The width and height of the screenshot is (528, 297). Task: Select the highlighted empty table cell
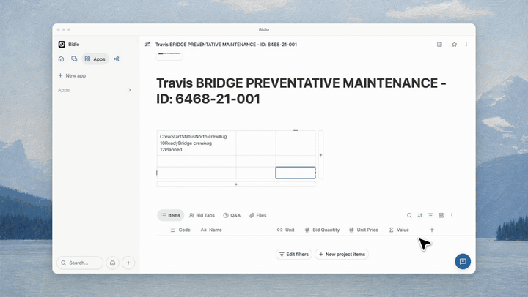tap(296, 173)
